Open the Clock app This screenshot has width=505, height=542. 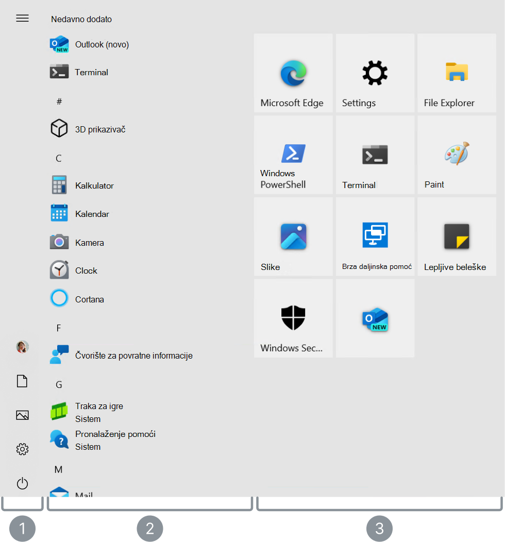pyautogui.click(x=74, y=270)
